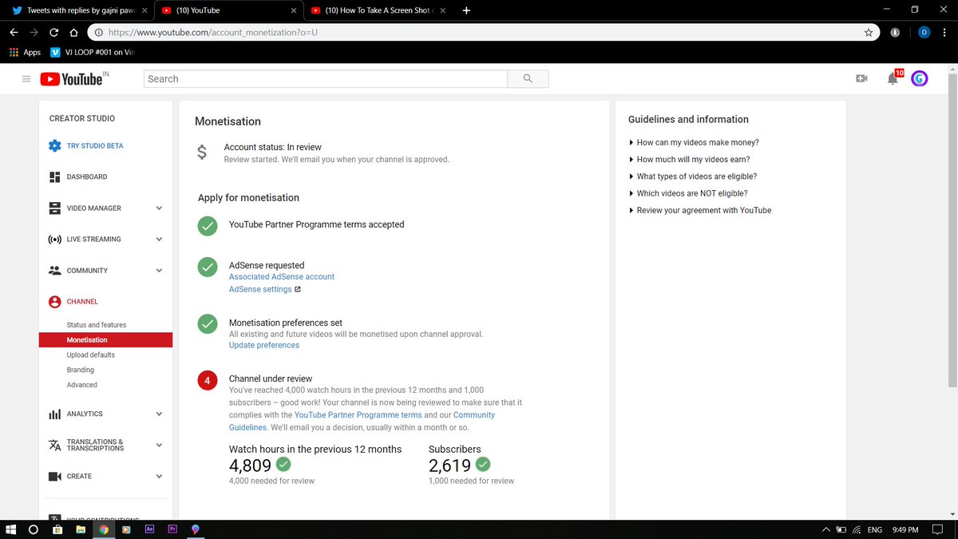
Task: Open the upload video camera icon
Action: click(861, 79)
